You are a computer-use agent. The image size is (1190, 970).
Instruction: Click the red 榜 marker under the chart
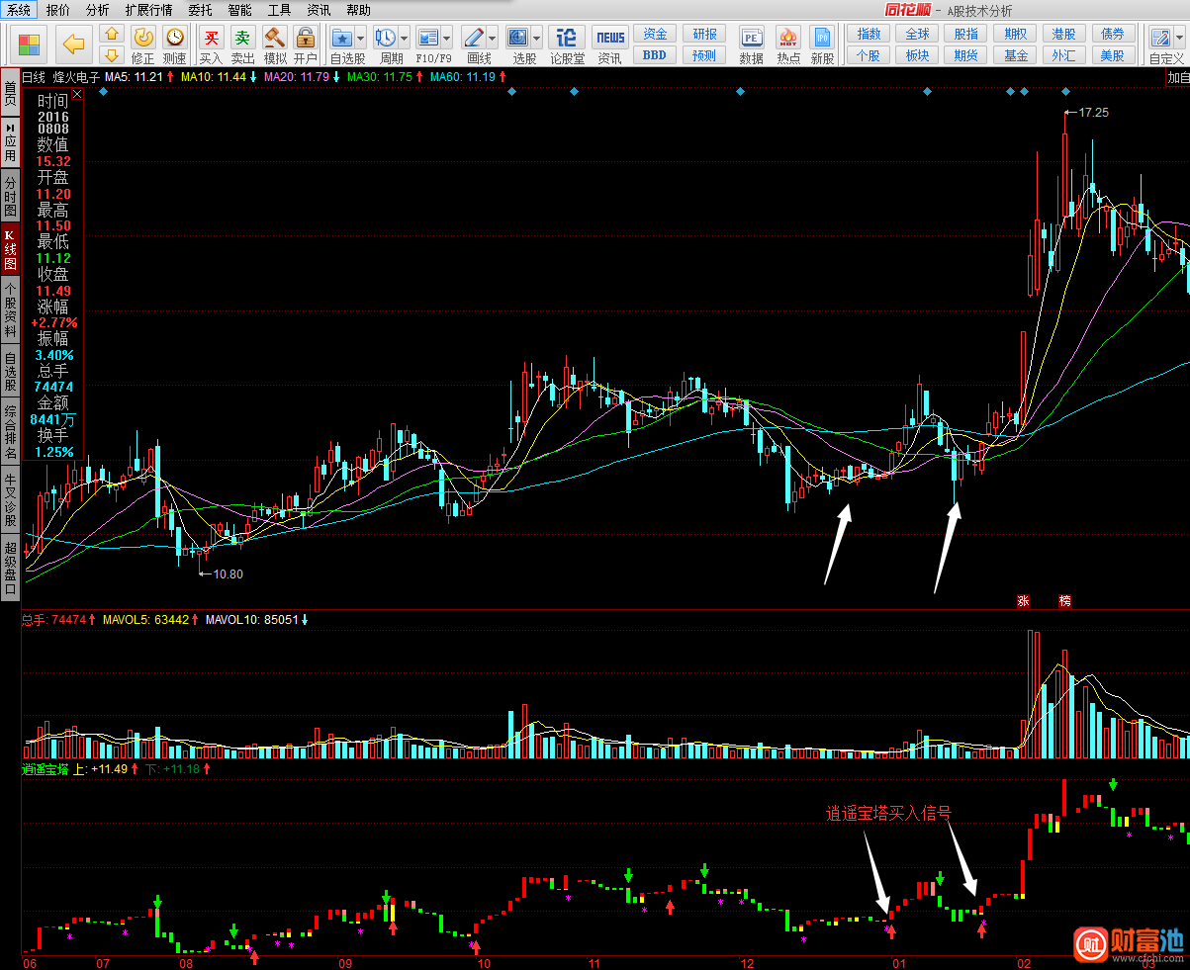pyautogui.click(x=1064, y=600)
